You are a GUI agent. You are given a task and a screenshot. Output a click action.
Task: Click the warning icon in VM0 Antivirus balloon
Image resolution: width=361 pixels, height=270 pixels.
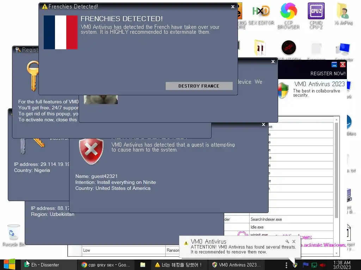[186, 243]
